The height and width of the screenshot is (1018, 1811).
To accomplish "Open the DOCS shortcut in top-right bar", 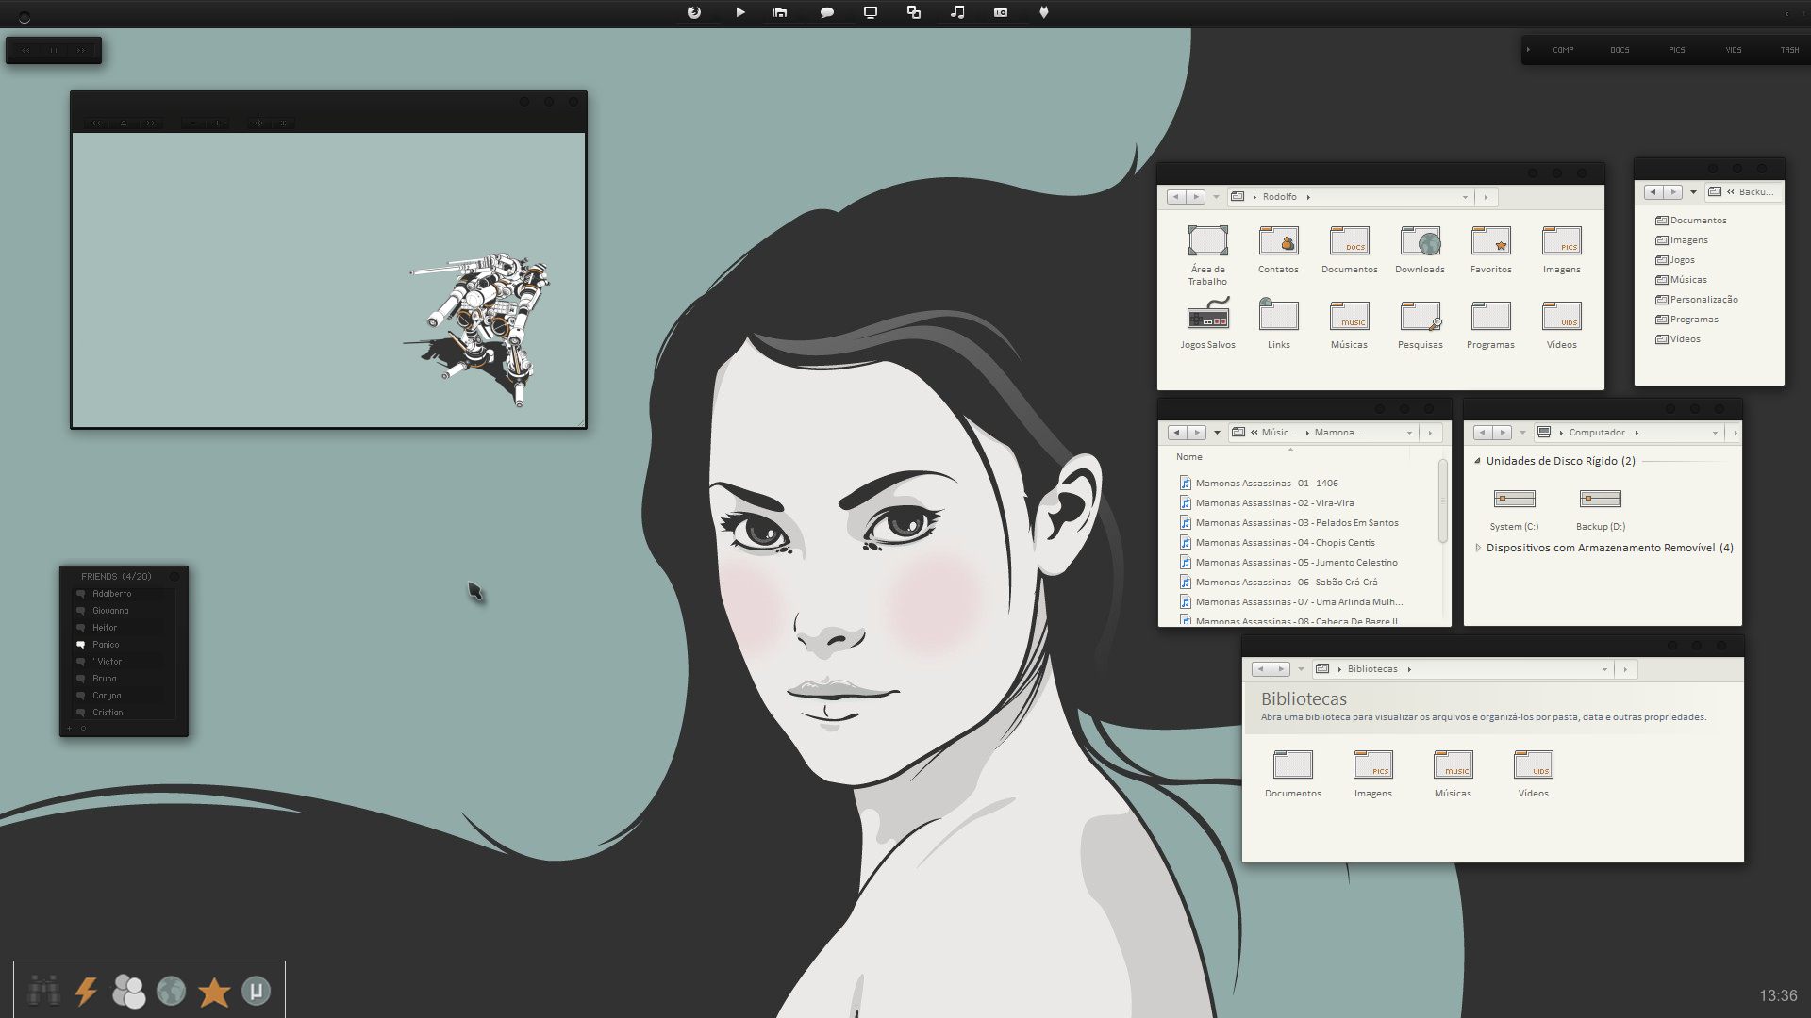I will point(1620,50).
